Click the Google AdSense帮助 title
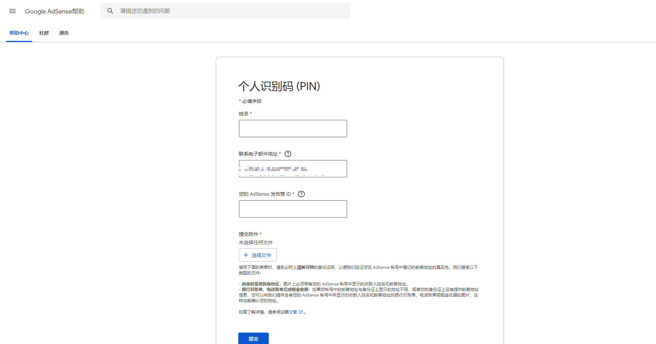656x344 pixels. [x=55, y=11]
